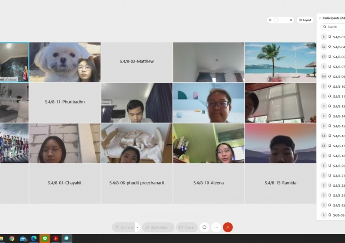Select the Cohost video tile with blue border

click(x=14, y=62)
